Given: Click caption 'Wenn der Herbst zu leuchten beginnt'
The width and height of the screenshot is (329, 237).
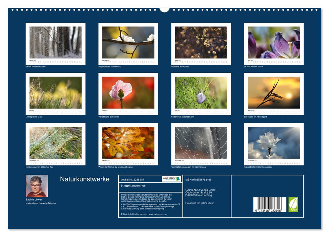Looking at the screenshot, I should (x=116, y=167).
